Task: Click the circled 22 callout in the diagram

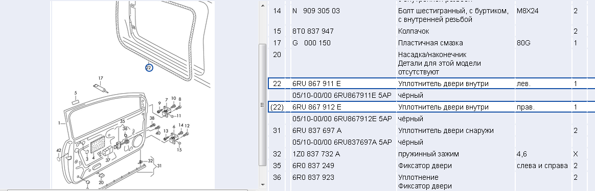Action: [x=149, y=68]
